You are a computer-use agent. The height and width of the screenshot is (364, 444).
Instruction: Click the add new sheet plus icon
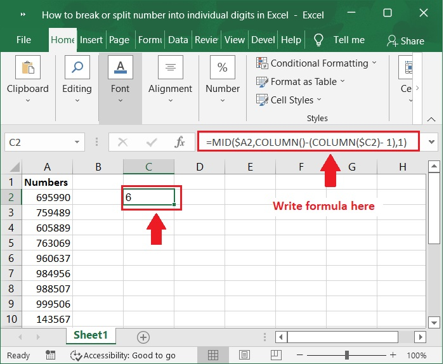[x=143, y=337]
